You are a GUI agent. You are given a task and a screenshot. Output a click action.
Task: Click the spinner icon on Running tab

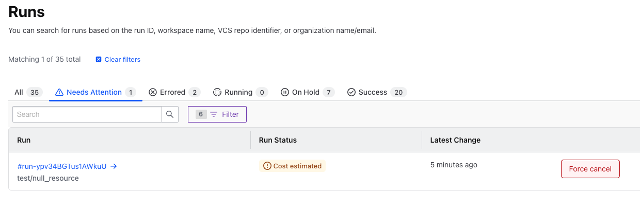click(217, 93)
